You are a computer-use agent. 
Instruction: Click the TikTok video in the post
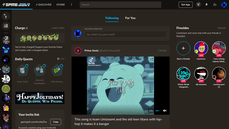(121, 86)
